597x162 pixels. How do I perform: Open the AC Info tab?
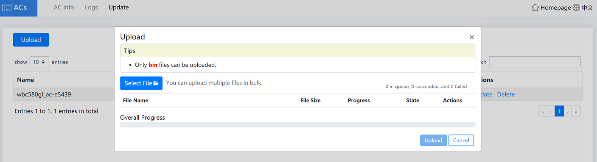click(x=64, y=7)
